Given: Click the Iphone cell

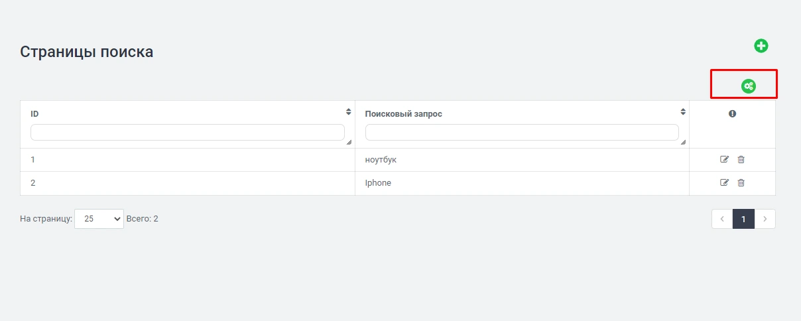Looking at the screenshot, I should point(378,182).
